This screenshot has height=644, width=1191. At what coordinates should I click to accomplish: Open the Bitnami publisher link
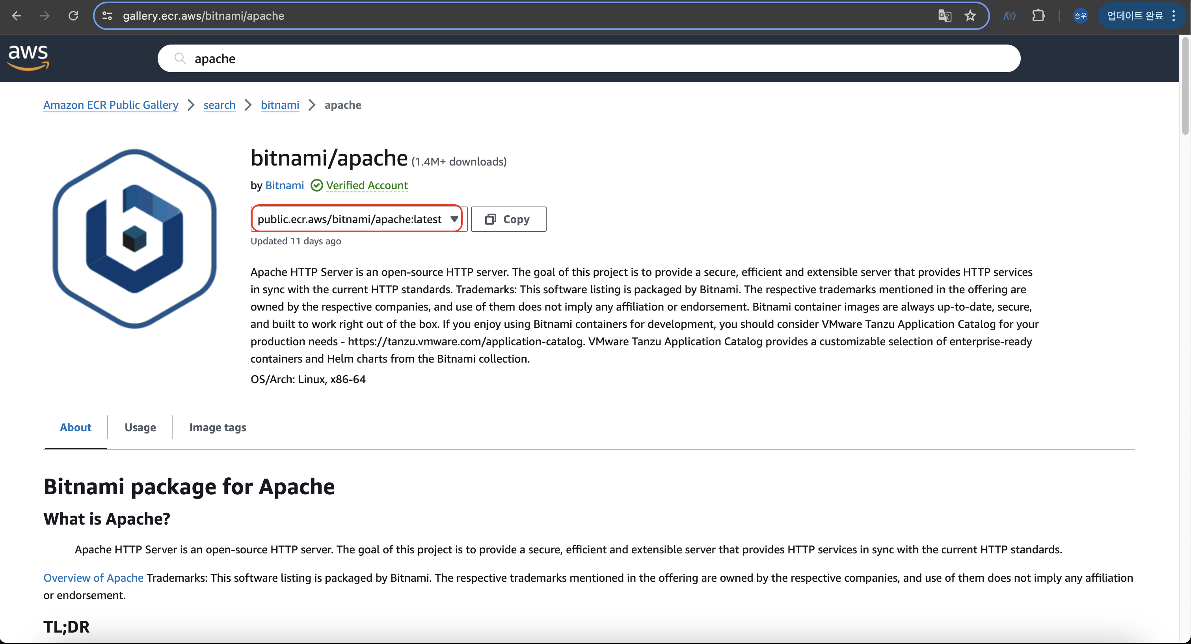point(284,185)
